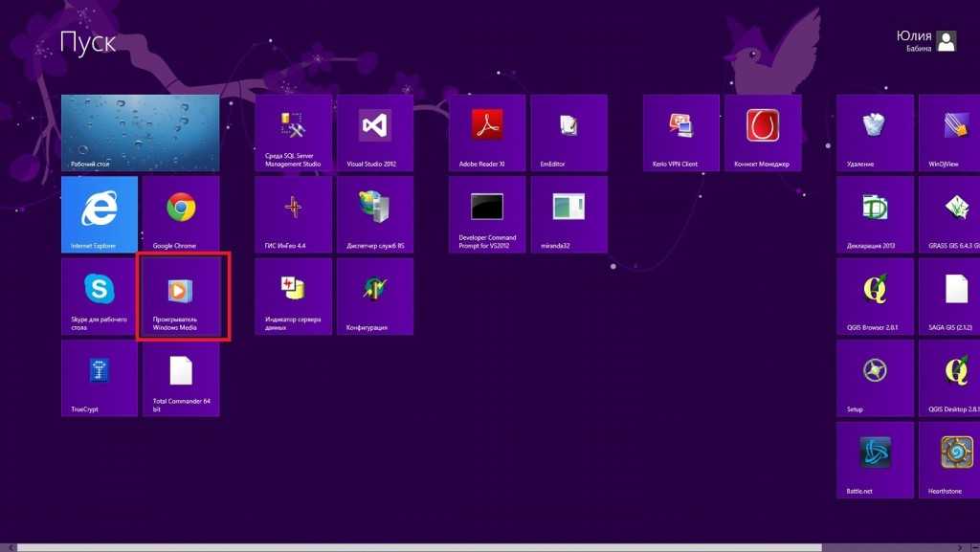Screen dimensions: 980x552
Task: Open Индикатор сервера данных tile
Action: click(x=293, y=297)
